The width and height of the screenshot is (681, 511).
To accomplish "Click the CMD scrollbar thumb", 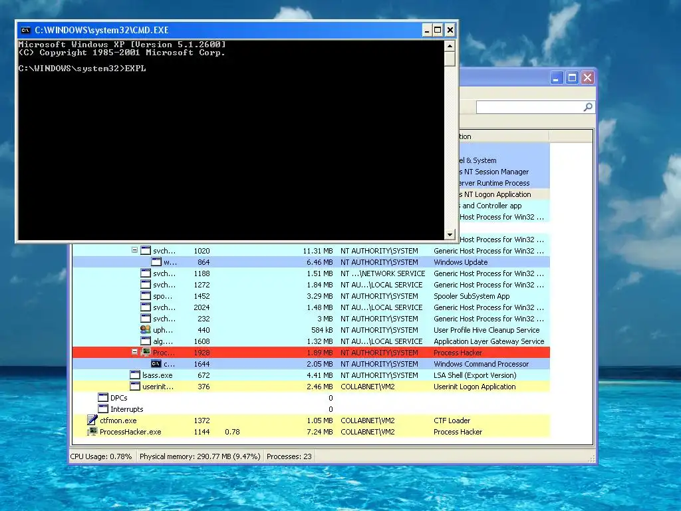I will (450, 59).
